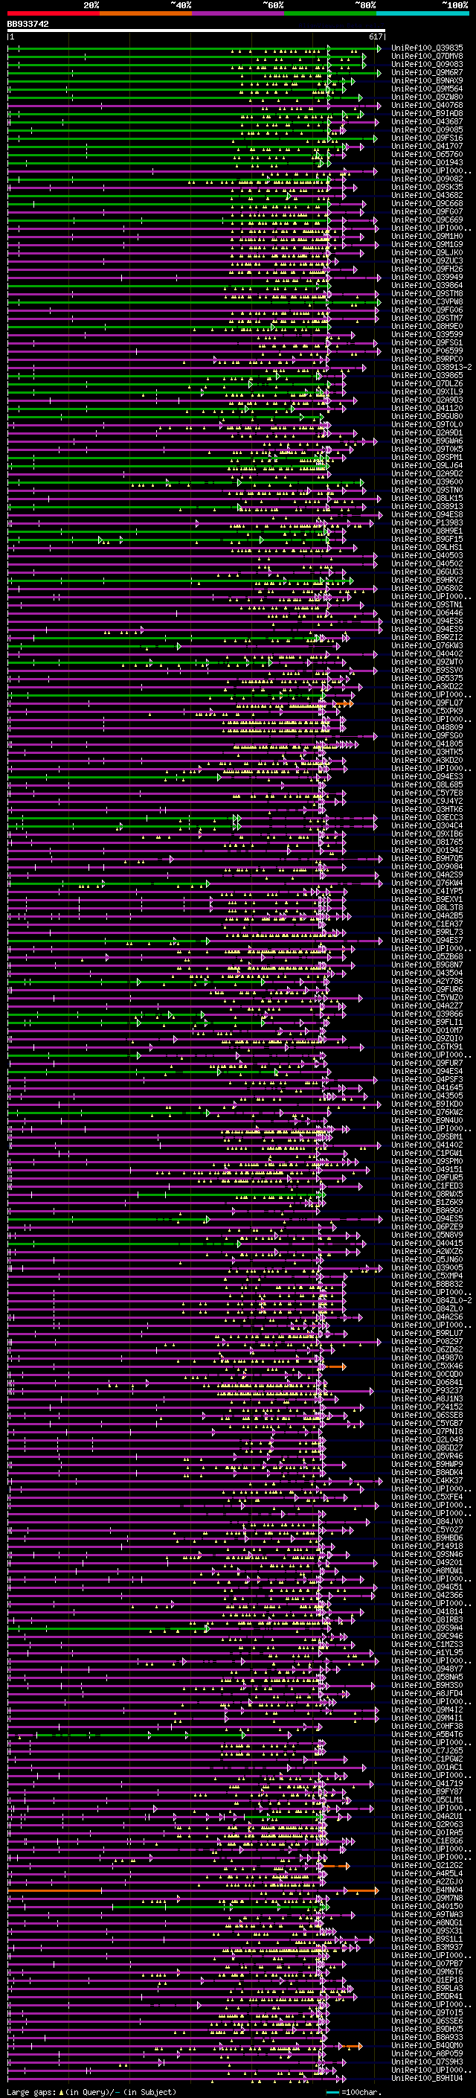Click UniRef100_Q41707 label
The image size is (476, 2098).
tap(427, 147)
